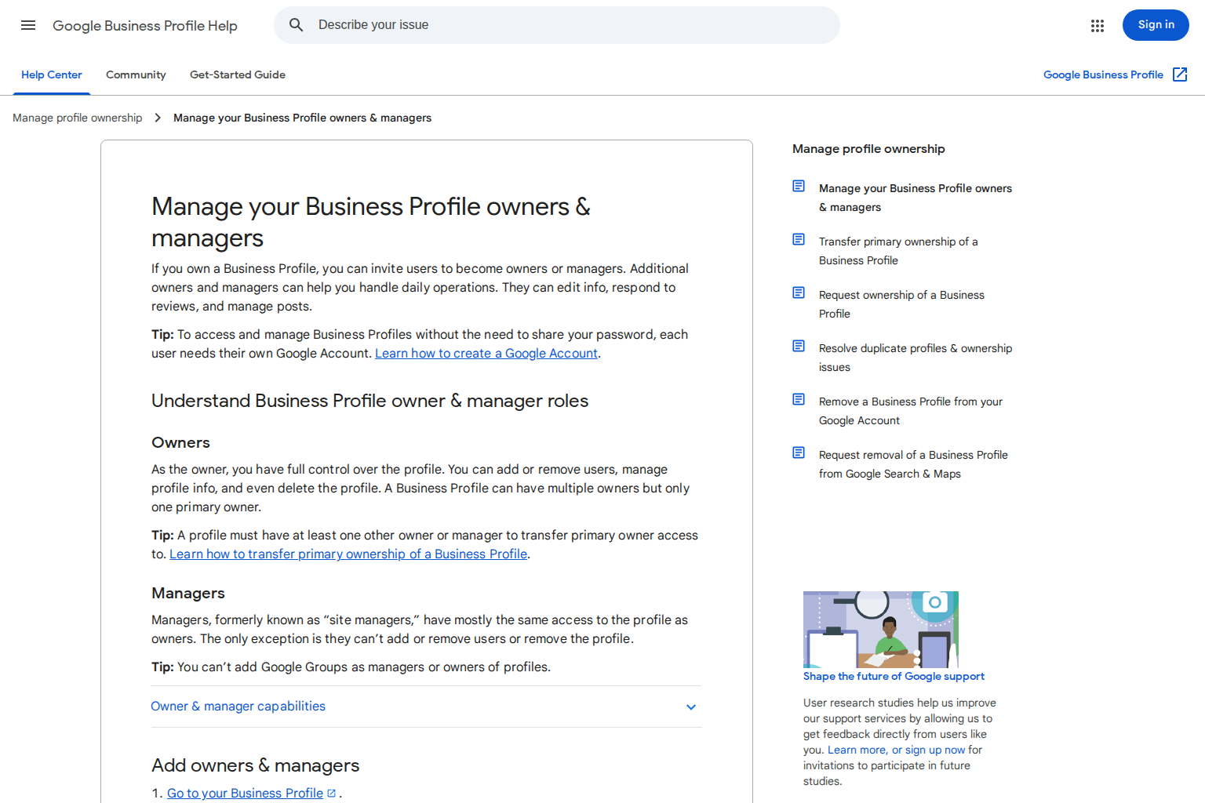This screenshot has width=1205, height=803.
Task: Open the Get-Started Guide tab
Action: pos(238,74)
